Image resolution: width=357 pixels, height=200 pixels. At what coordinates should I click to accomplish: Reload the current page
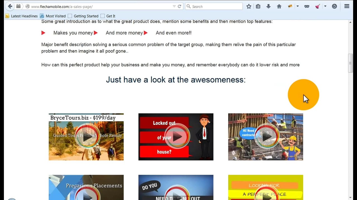pyautogui.click(x=179, y=6)
